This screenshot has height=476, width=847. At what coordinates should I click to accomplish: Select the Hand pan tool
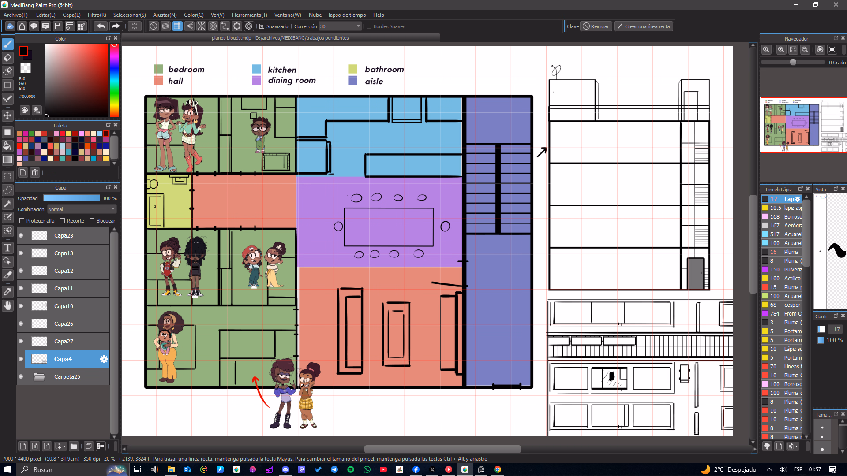tap(7, 305)
